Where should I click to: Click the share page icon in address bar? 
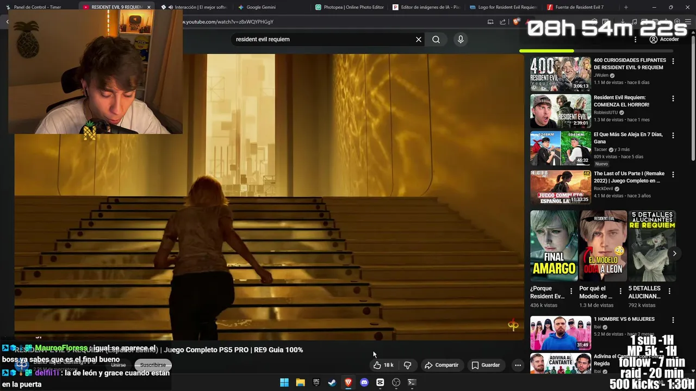tap(503, 22)
